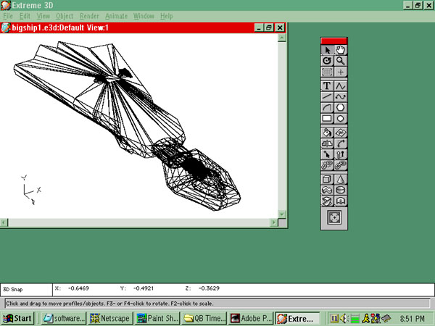The width and height of the screenshot is (435, 326).
Task: Open the Animate menu
Action: pos(116,16)
